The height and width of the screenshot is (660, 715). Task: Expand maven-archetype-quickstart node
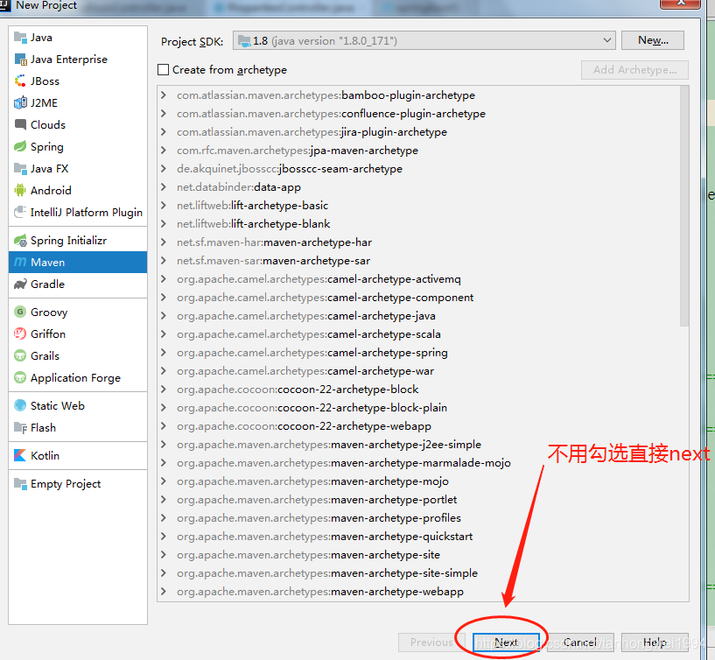pyautogui.click(x=164, y=537)
